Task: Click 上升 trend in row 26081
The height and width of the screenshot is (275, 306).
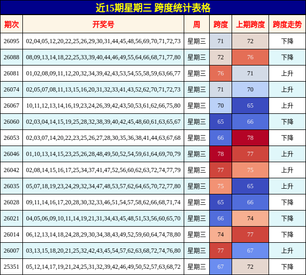Action: (287, 73)
